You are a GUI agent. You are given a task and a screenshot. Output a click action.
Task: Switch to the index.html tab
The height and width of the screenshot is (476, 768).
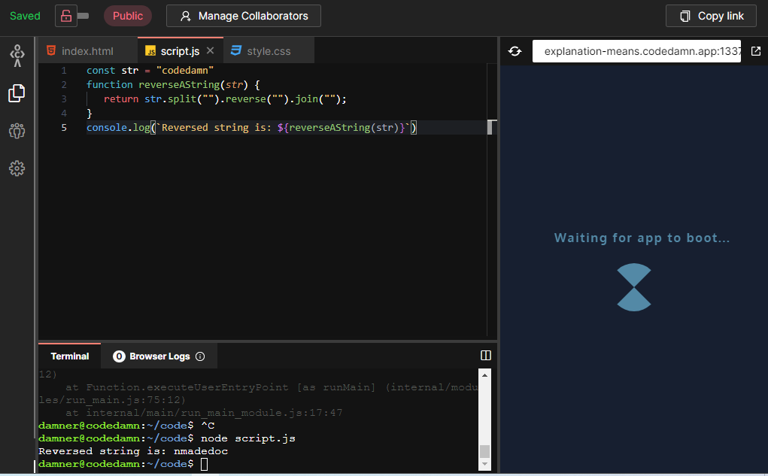click(x=88, y=51)
